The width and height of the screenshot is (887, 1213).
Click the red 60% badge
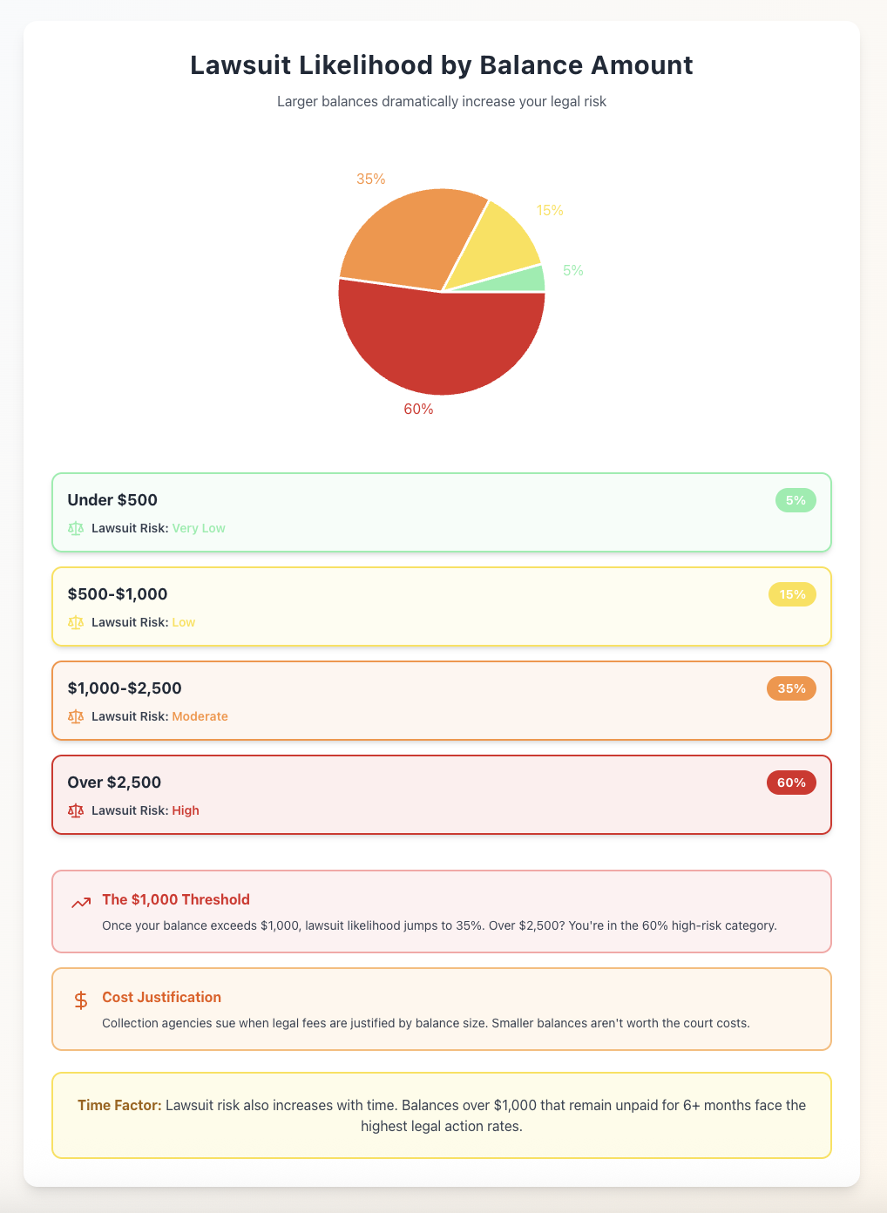coord(791,783)
